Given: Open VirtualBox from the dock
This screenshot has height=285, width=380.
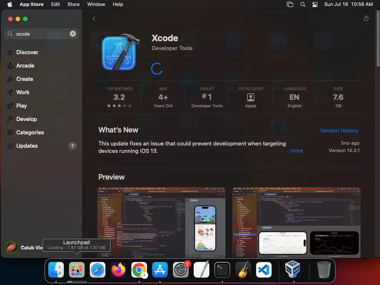Looking at the screenshot, I should click(x=292, y=270).
